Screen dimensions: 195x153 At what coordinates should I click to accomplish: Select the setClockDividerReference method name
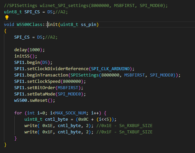point(58,69)
